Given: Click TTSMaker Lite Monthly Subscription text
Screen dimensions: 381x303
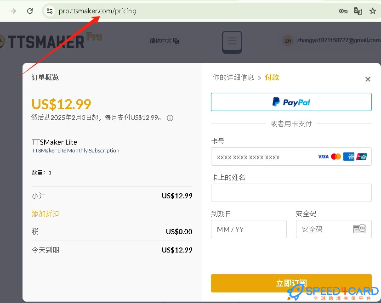Looking at the screenshot, I should coord(75,151).
